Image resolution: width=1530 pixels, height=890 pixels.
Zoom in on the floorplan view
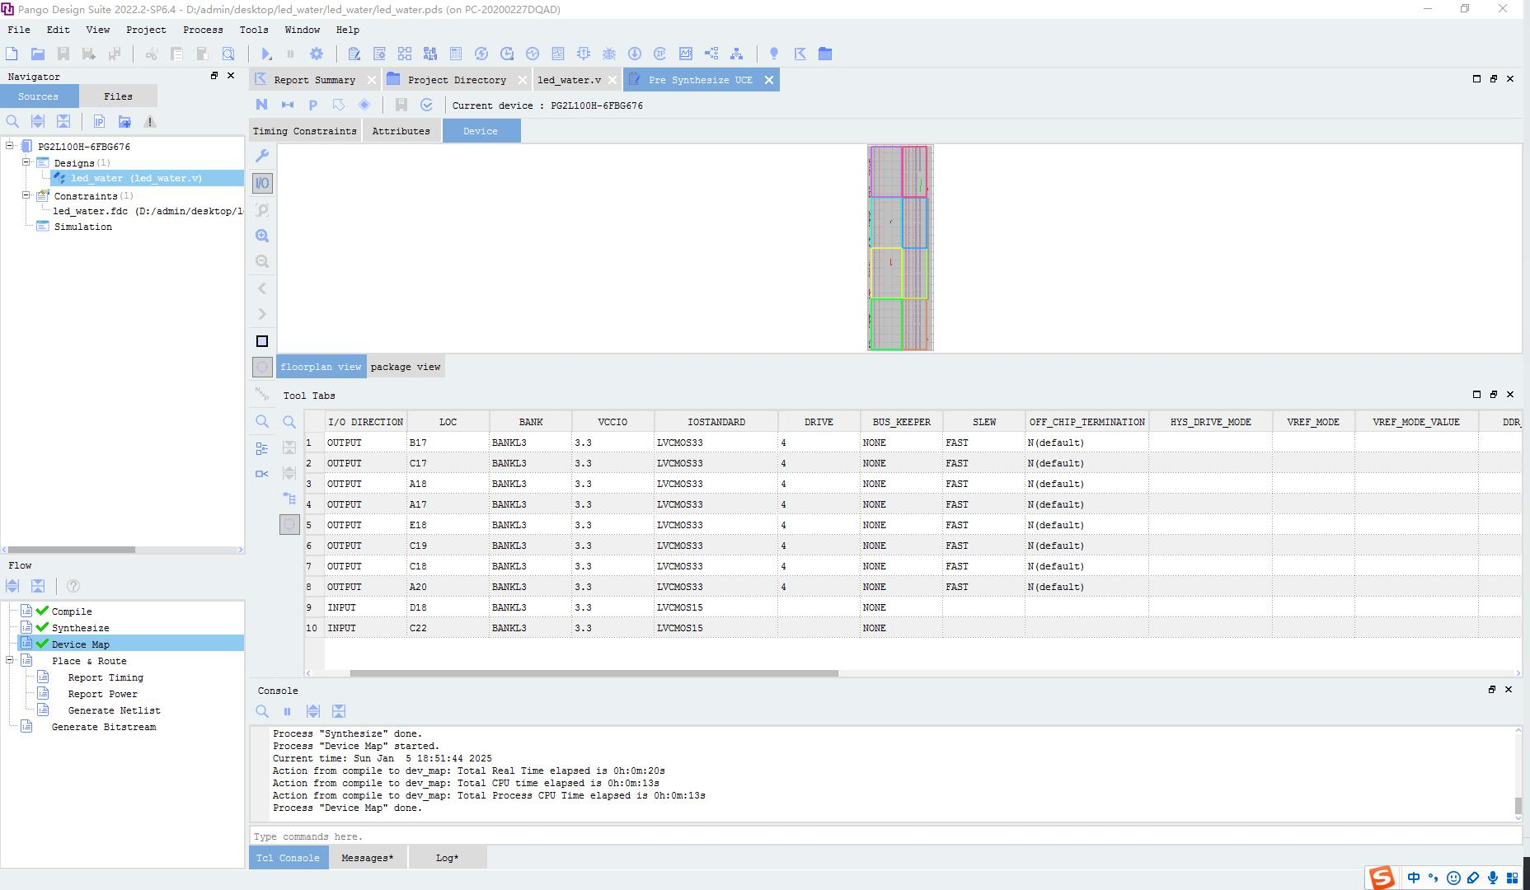[262, 236]
